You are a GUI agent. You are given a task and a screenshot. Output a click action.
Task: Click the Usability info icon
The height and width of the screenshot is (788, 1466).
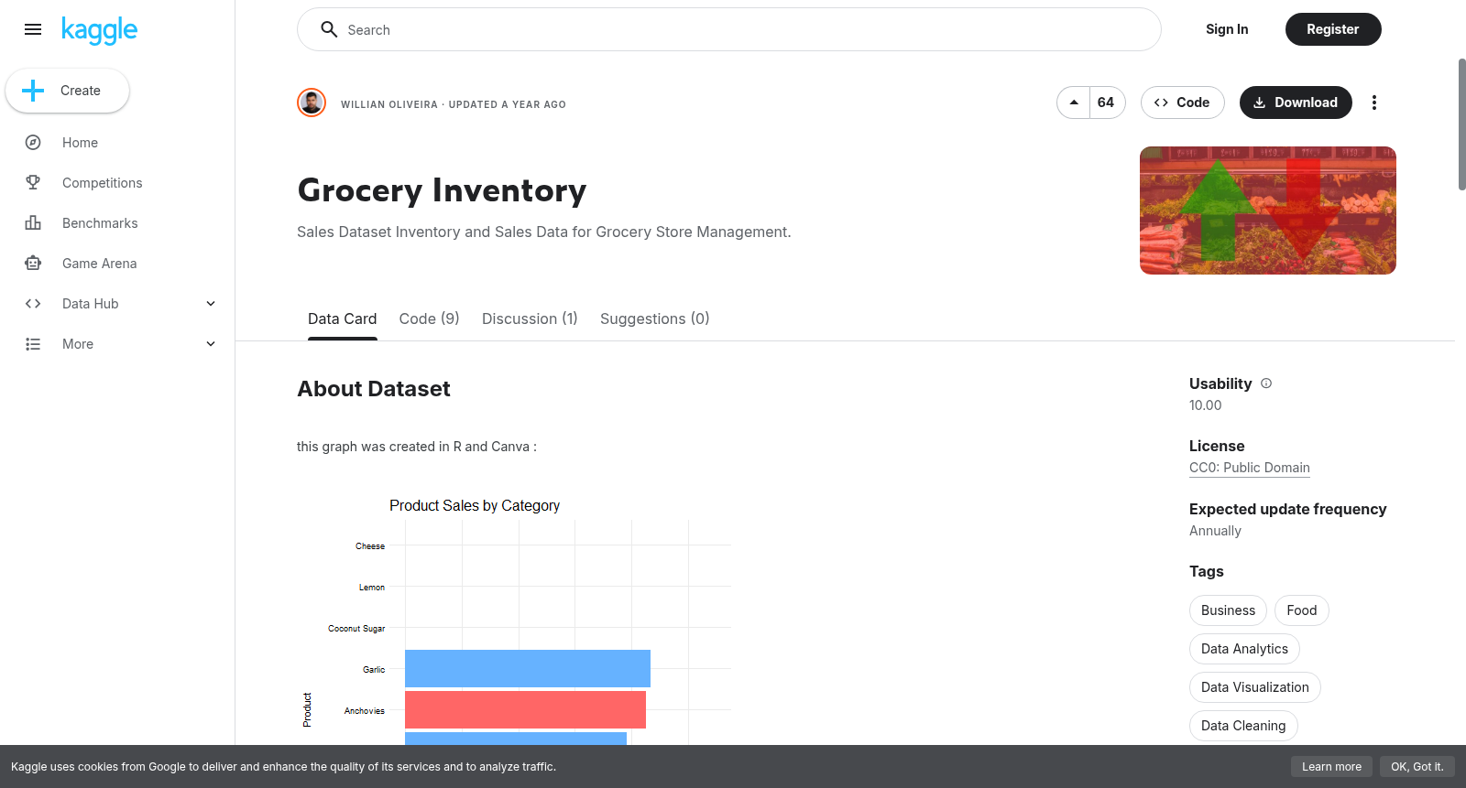coord(1266,383)
